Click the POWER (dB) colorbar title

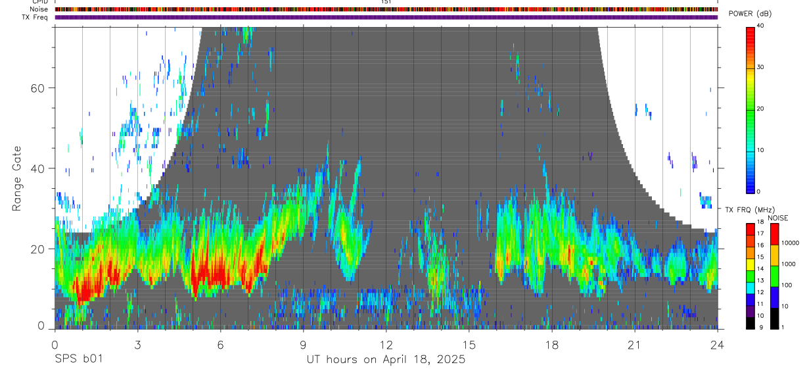click(x=750, y=14)
